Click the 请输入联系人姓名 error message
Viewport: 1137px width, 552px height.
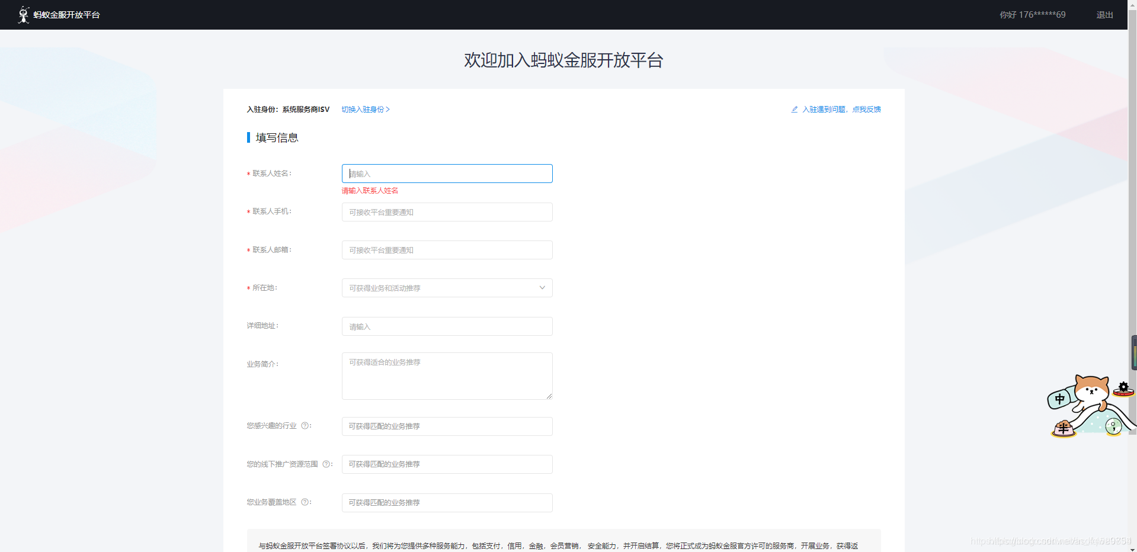tap(370, 191)
